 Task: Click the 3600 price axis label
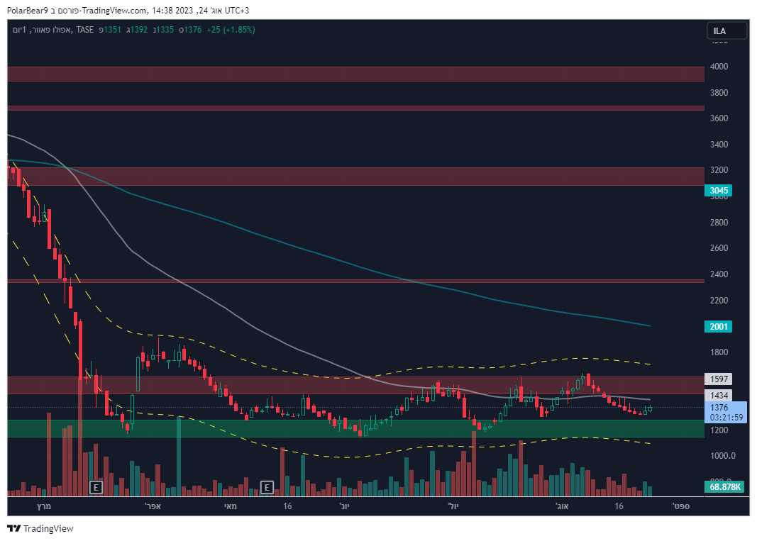pos(719,118)
